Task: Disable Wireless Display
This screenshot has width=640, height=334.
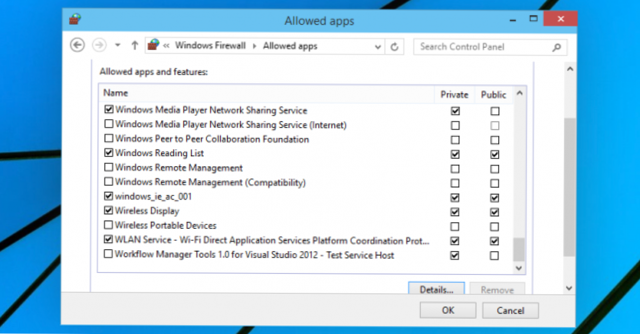Action: click(x=108, y=211)
